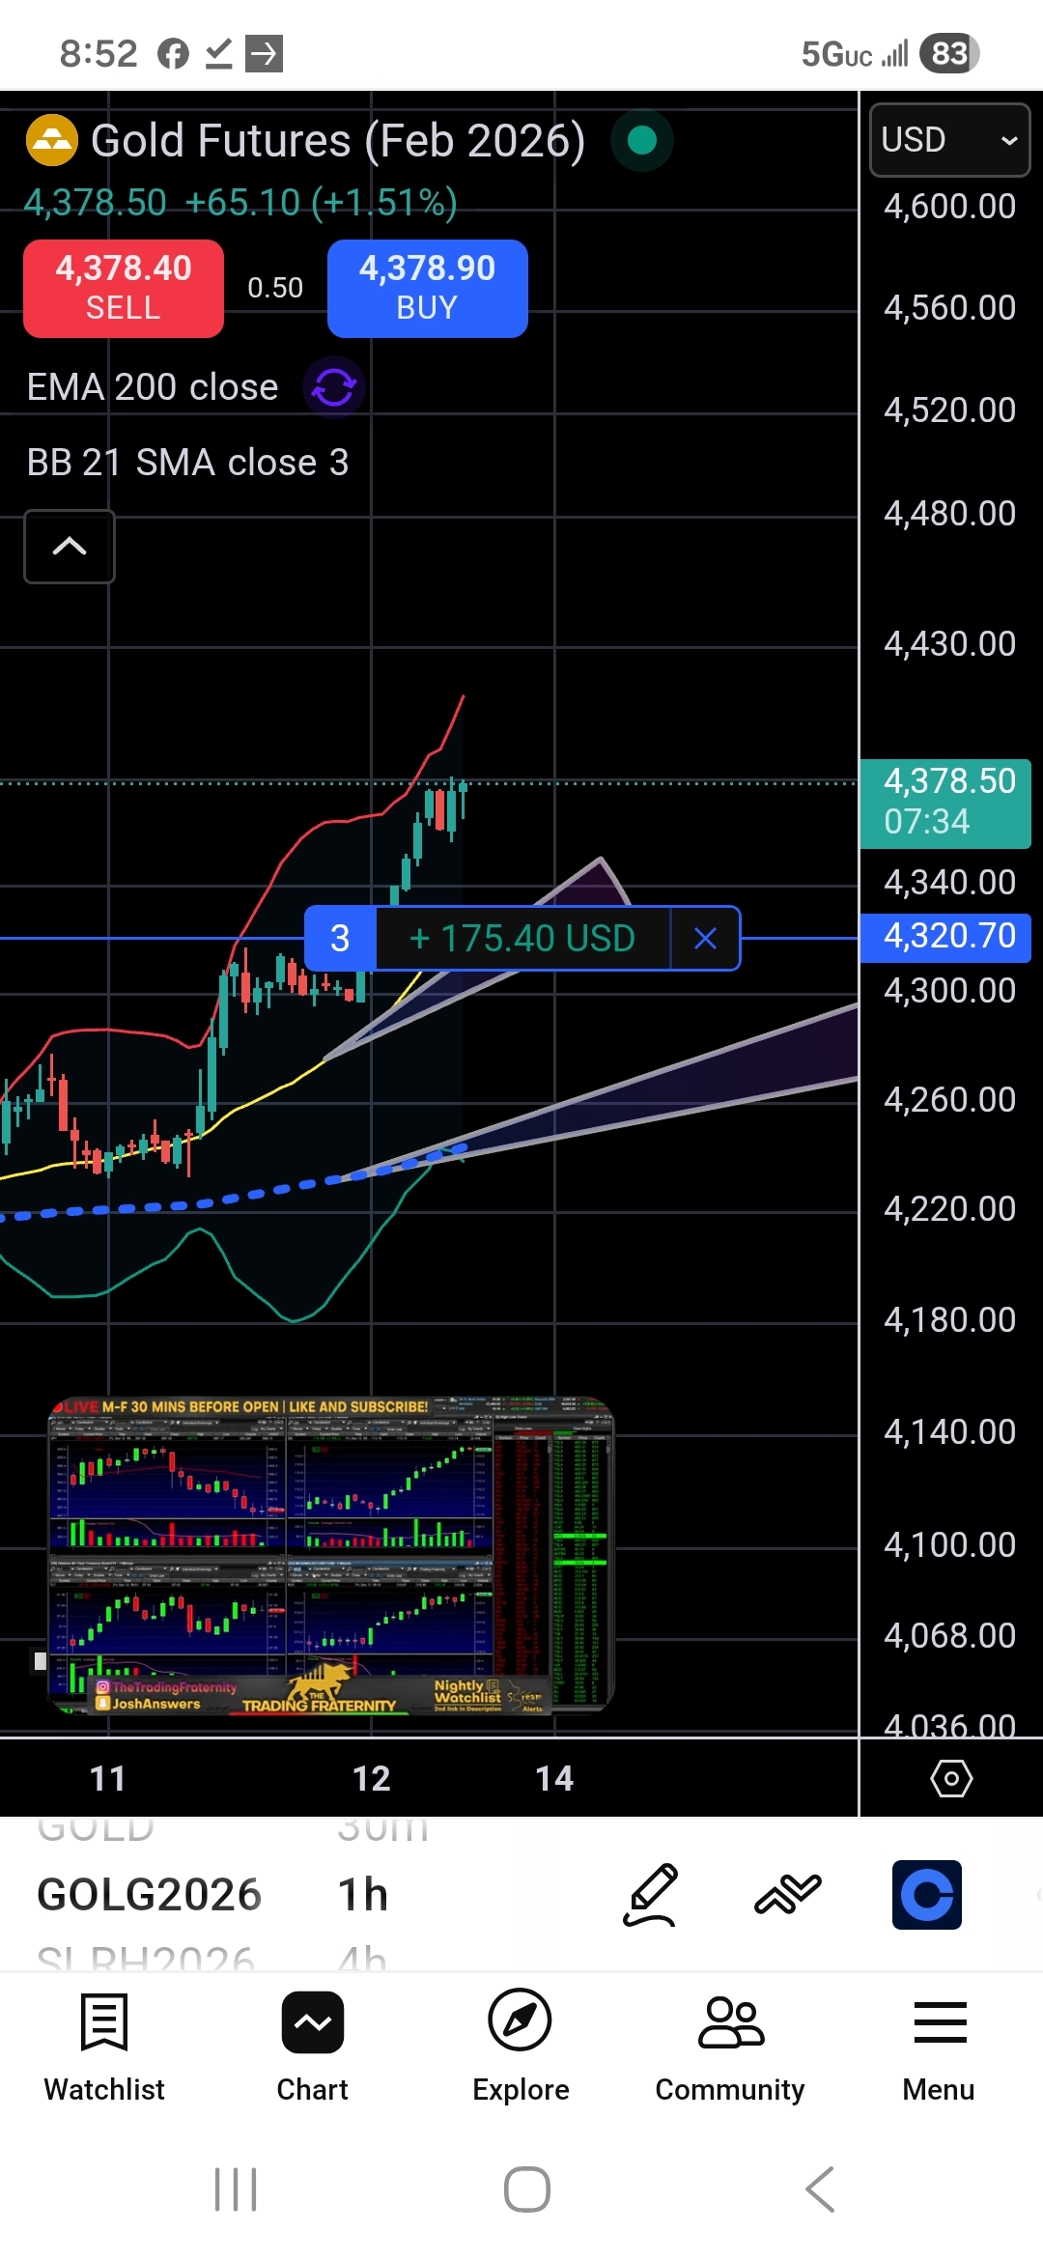Tap the EMA 200 refresh icon
The image size is (1043, 2260).
(334, 387)
